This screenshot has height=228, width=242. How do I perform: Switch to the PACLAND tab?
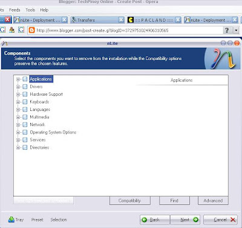coord(154,20)
